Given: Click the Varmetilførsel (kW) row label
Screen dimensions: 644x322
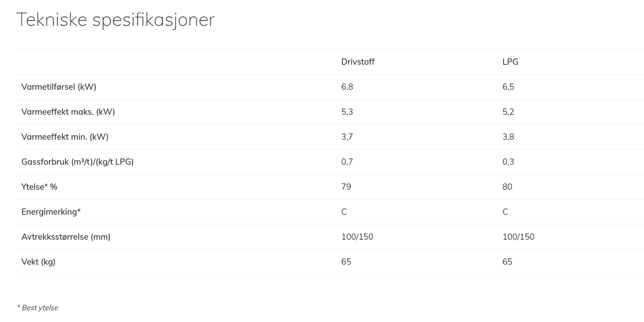Looking at the screenshot, I should click(x=59, y=87).
